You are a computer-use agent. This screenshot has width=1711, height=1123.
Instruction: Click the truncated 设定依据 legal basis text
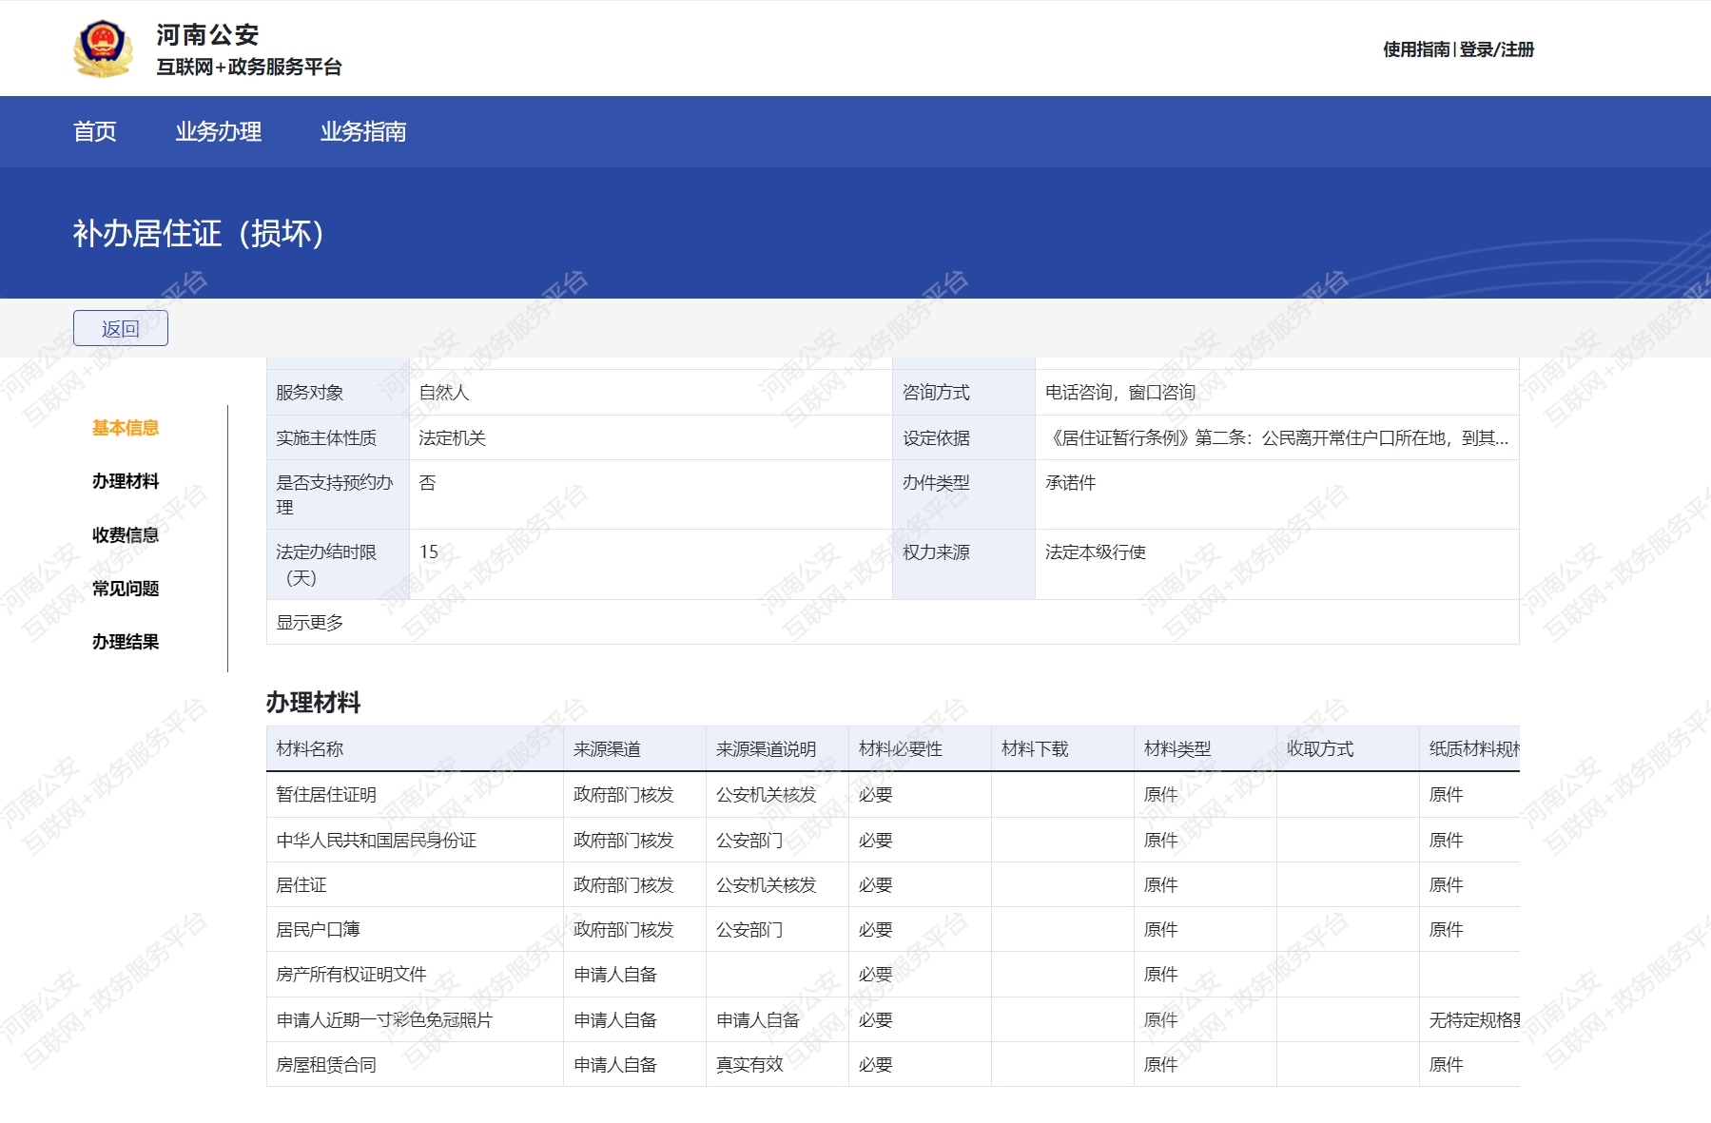pos(1276,438)
